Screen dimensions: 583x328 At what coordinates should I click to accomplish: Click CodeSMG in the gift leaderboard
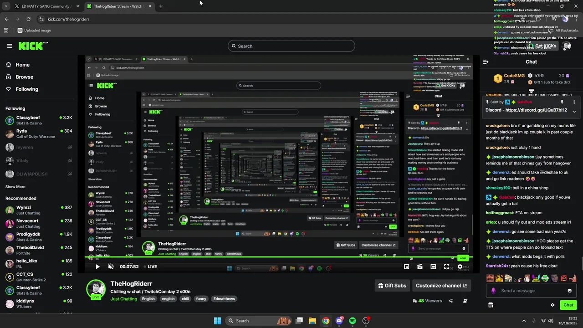tap(514, 76)
